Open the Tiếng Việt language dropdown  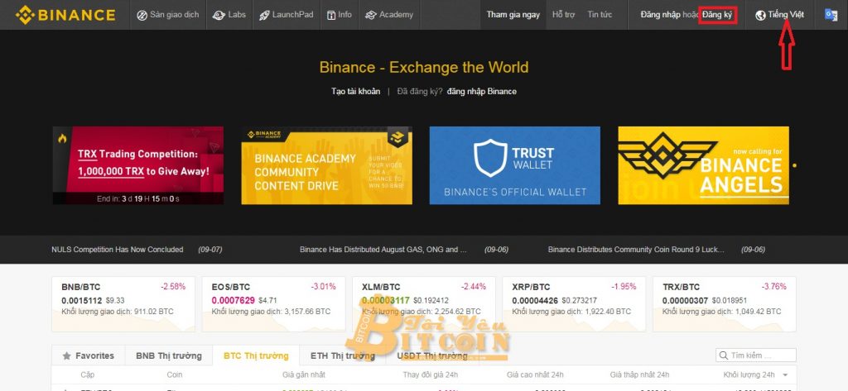coord(779,15)
